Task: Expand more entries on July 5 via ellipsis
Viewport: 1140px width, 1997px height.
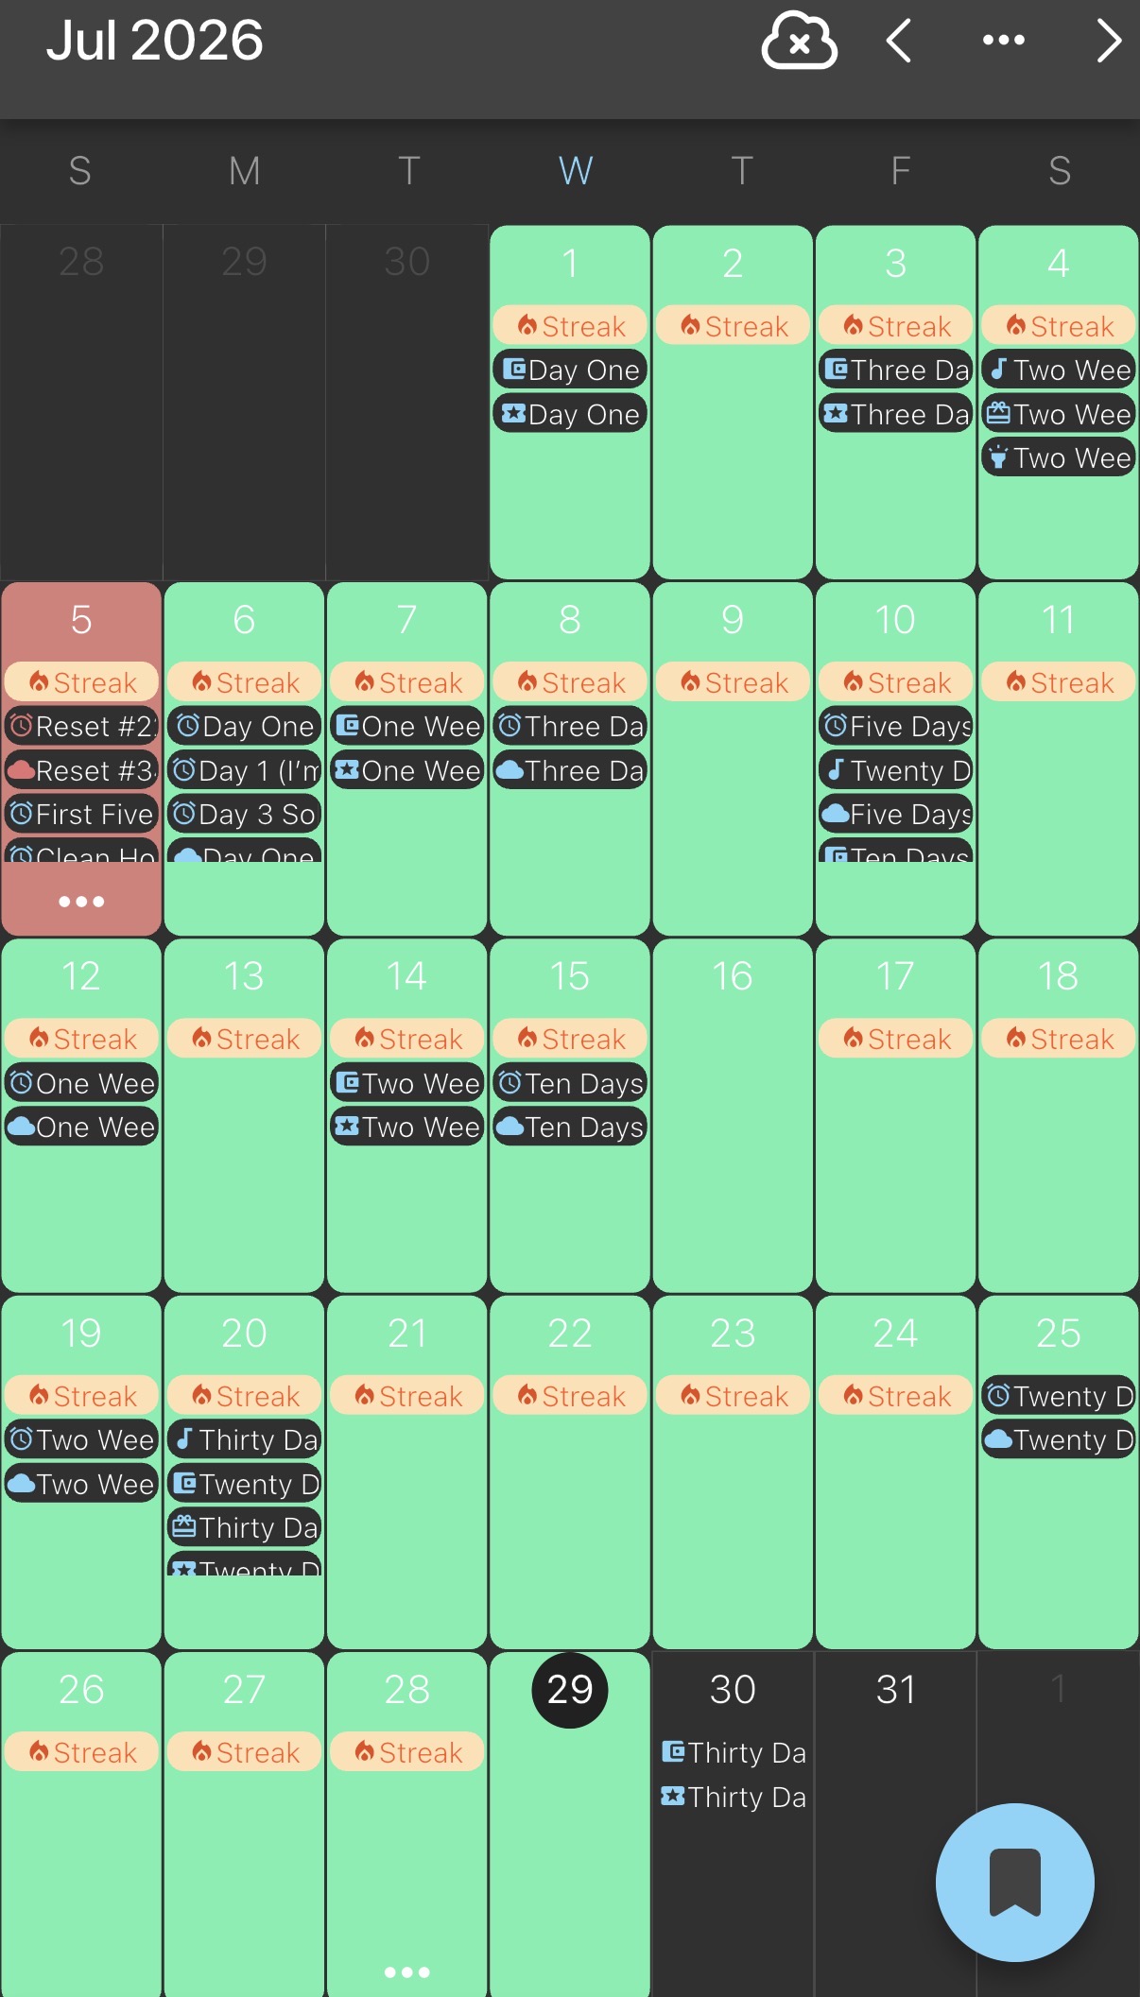Action: click(x=81, y=902)
